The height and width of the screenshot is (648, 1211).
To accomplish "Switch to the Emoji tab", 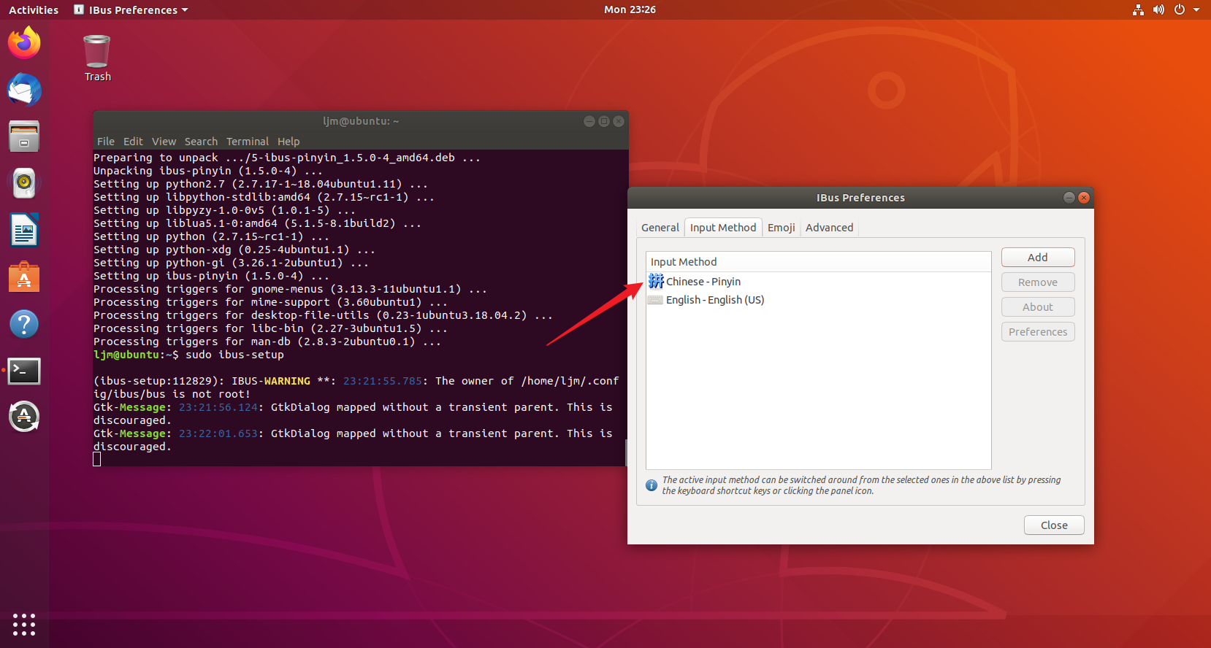I will 781,228.
